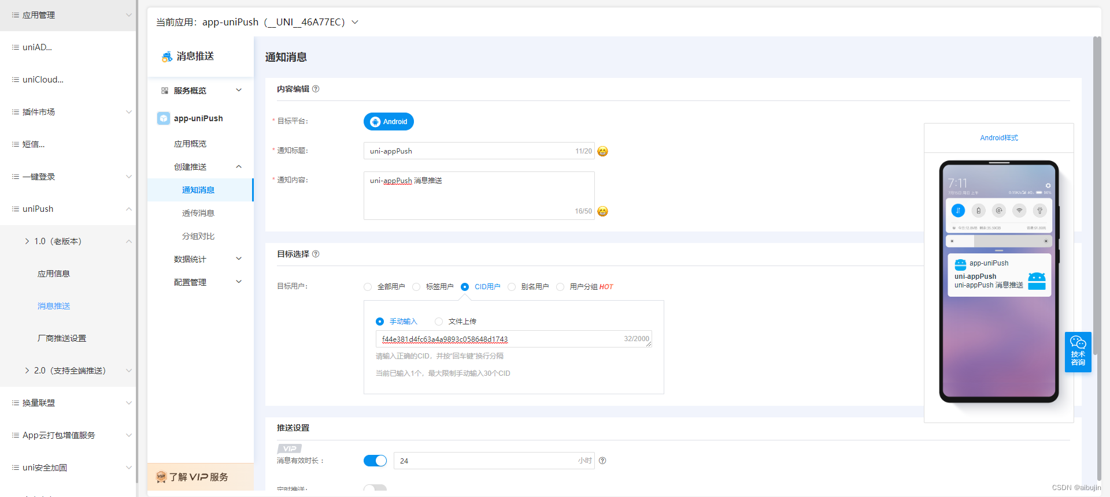Screen dimensions: 1110x497
Task: Click the uniCloud list icon in the sidebar
Action: [x=16, y=80]
